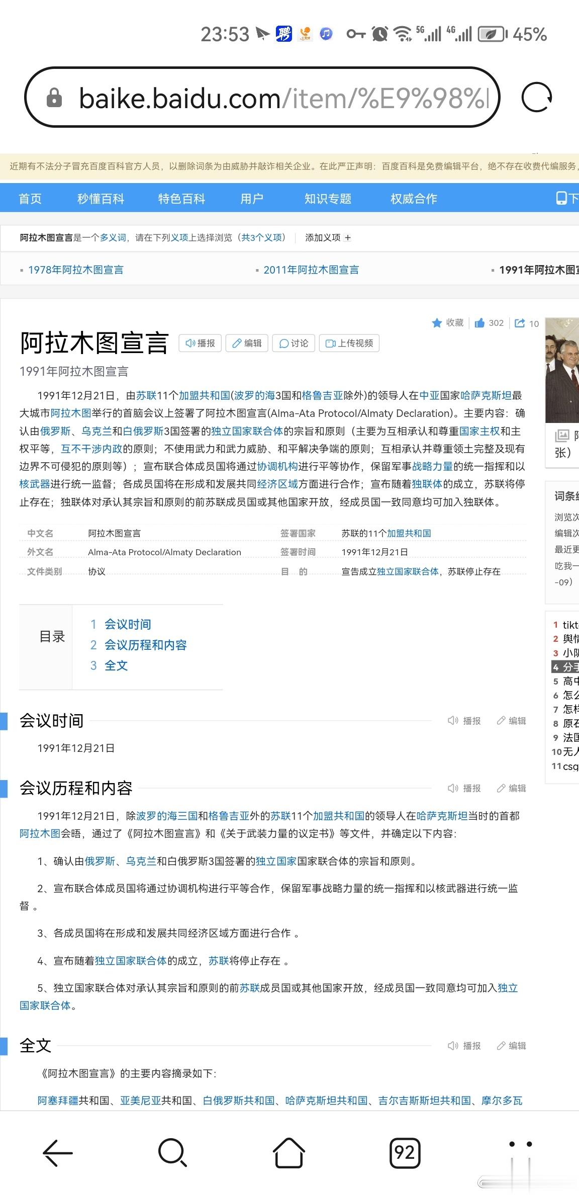Open the 互不干涉内政 link
This screenshot has height=1195, width=579.
pyautogui.click(x=91, y=449)
